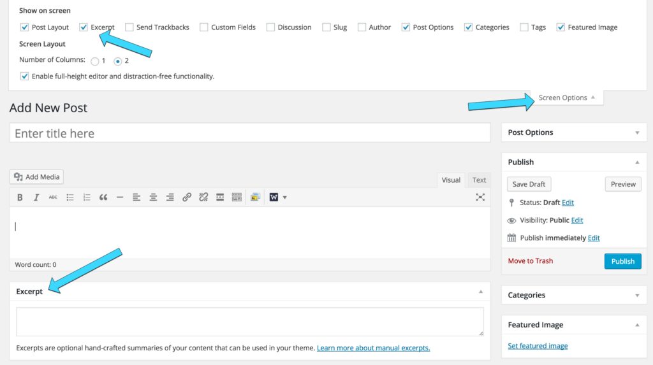
Task: Align text right
Action: coord(170,197)
